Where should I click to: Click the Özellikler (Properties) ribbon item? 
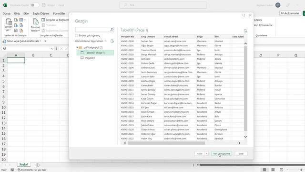(49, 25)
